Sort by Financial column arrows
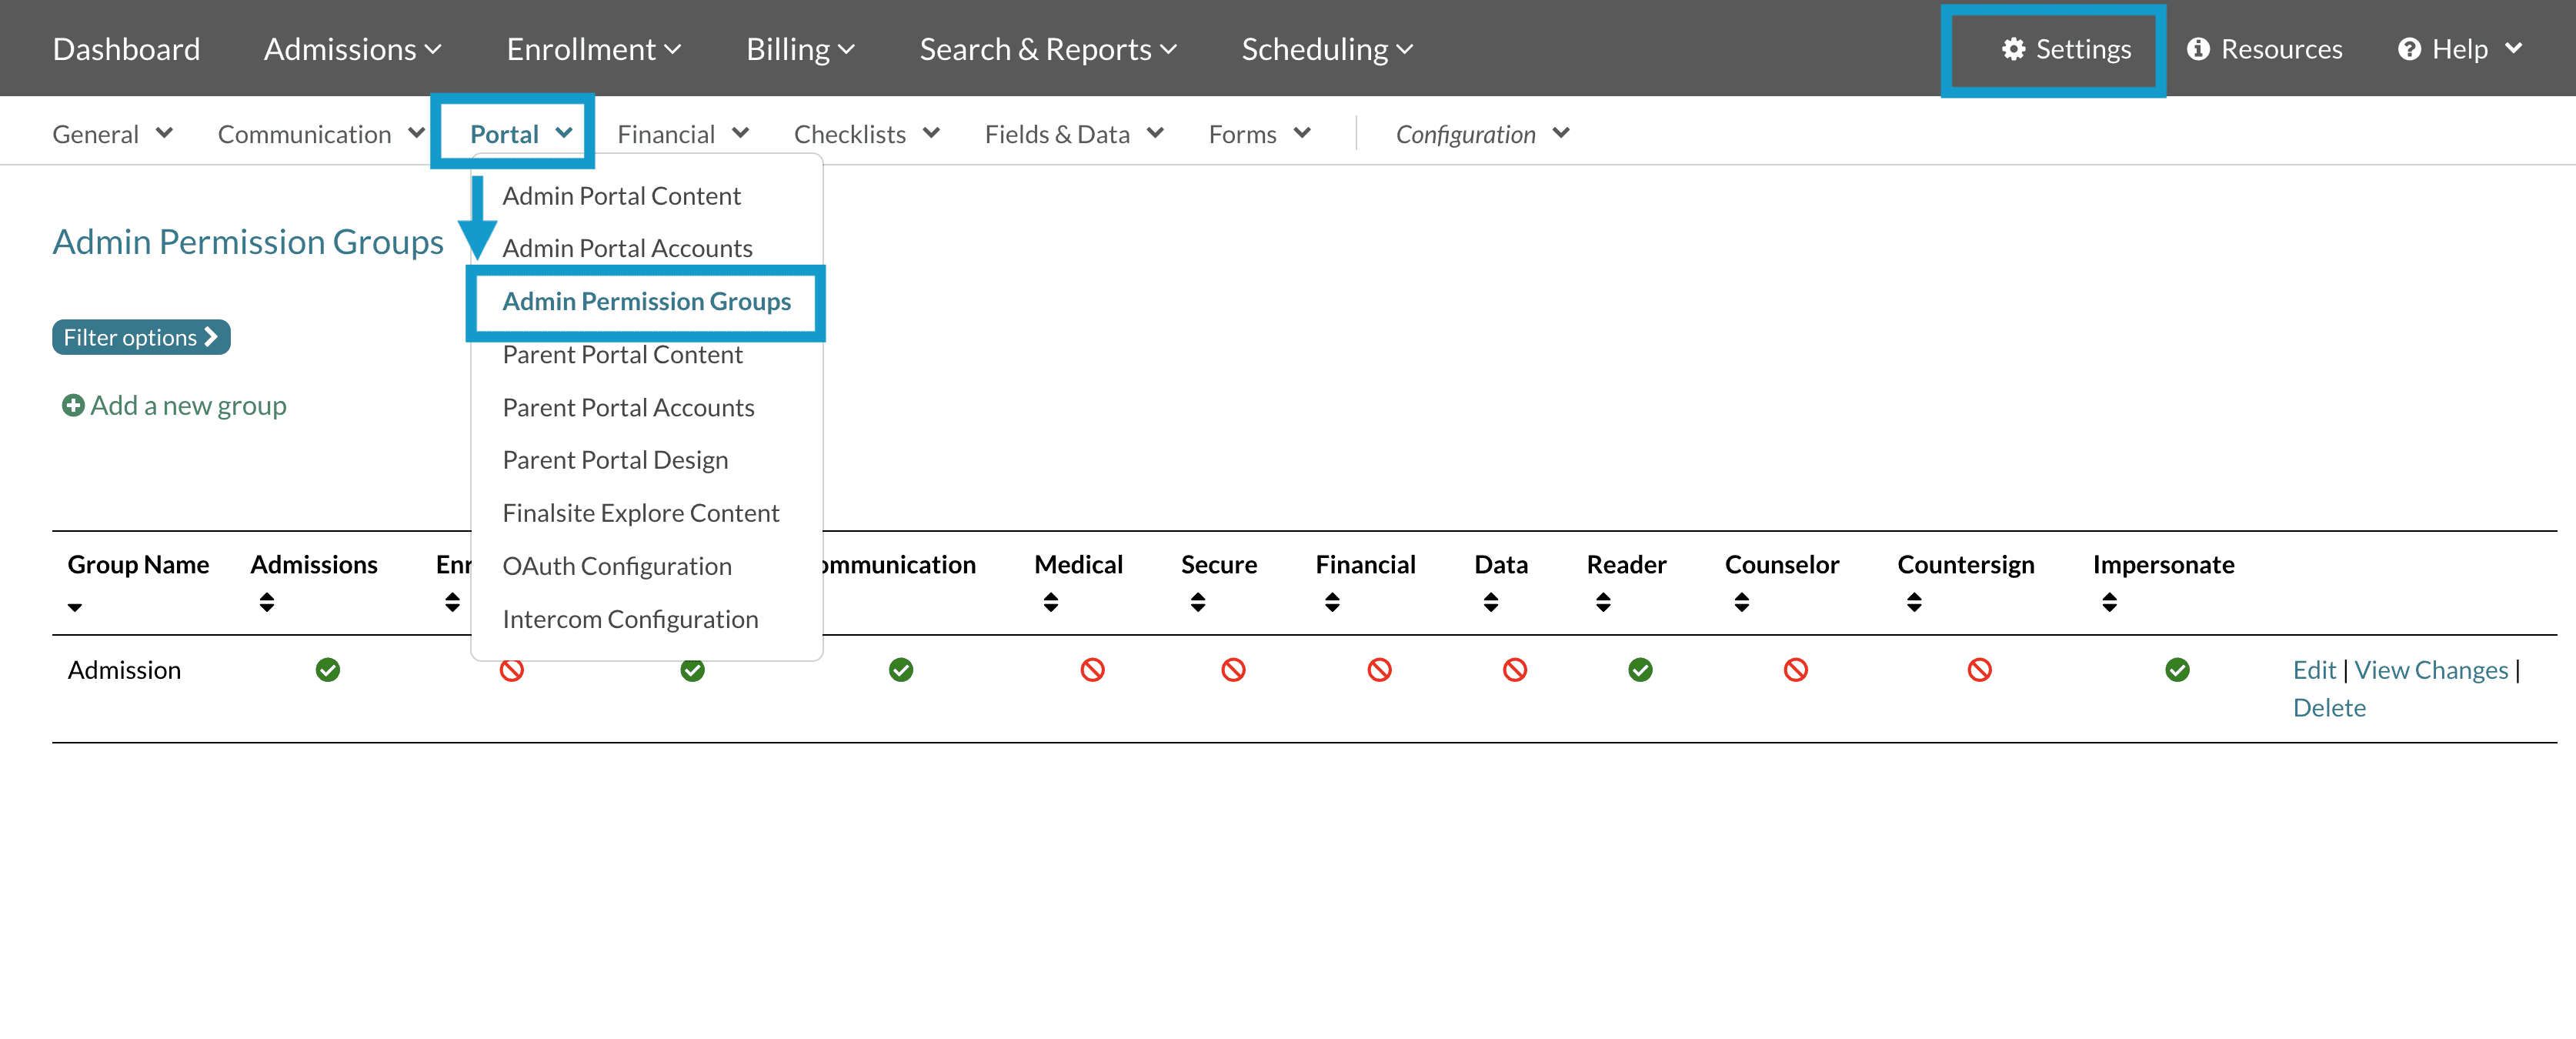2576x1039 pixels. (x=1331, y=602)
